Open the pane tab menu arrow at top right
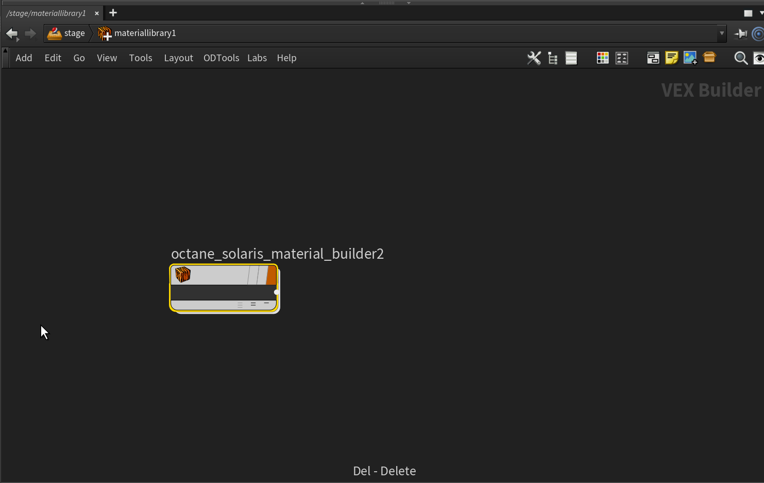This screenshot has height=483, width=764. [761, 13]
